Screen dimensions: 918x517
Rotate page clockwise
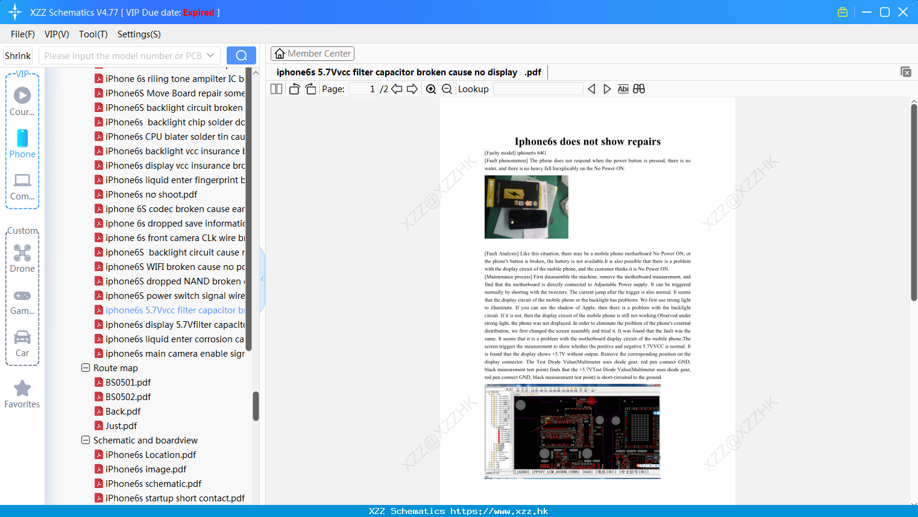[310, 89]
